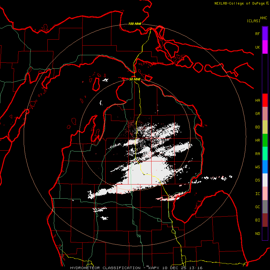Click the BD legend label
270x270 pixels.
click(257, 127)
